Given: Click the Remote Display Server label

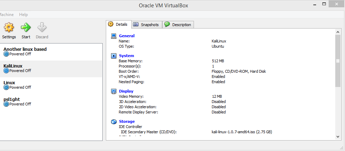Looking at the screenshot, I should 139,112.
